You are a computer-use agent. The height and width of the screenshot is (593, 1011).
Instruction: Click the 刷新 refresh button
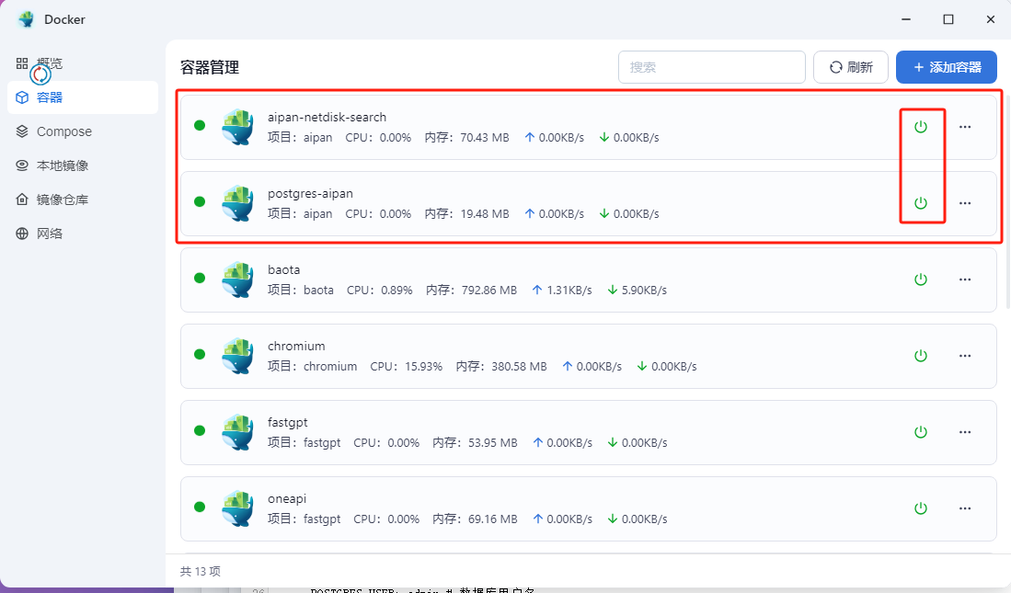850,67
